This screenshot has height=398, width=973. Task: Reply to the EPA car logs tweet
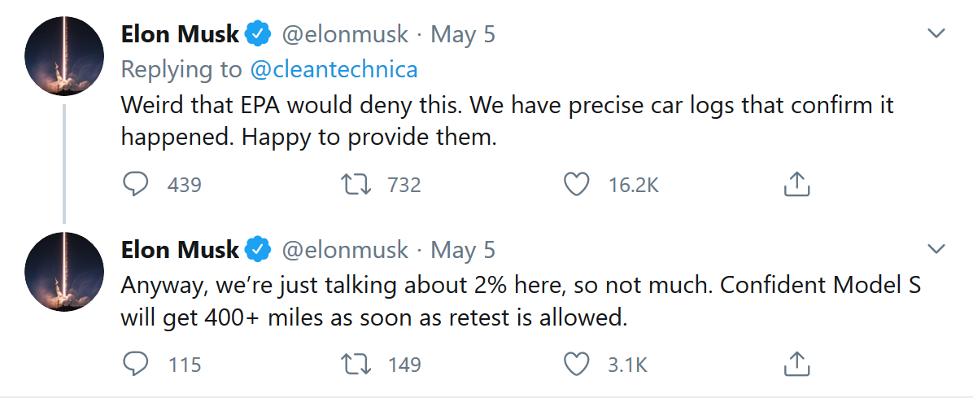point(134,186)
